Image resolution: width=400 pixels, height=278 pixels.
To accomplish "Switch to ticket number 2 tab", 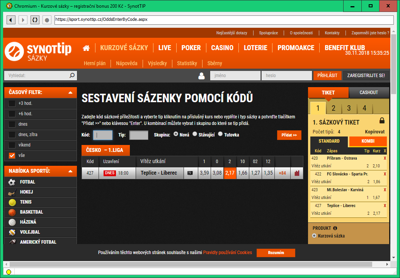I will [x=334, y=108].
